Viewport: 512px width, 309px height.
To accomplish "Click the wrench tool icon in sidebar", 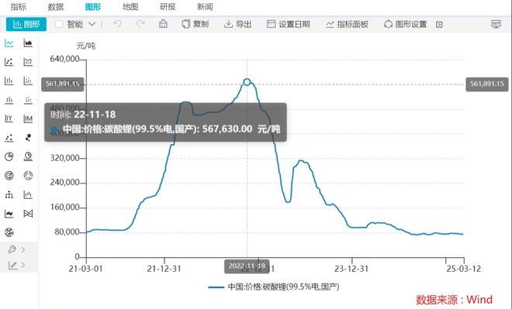I will 12,249.
